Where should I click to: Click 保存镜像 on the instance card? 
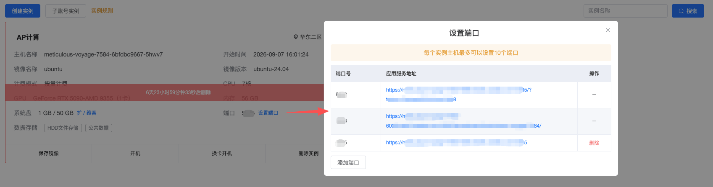pos(49,154)
